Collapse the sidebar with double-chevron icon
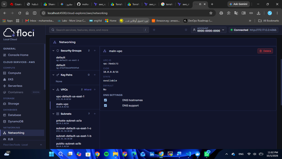This screenshot has height=159, width=282. pyautogui.click(x=41, y=145)
